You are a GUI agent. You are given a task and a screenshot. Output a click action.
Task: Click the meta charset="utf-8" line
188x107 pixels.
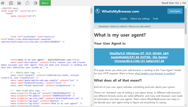click(23, 16)
